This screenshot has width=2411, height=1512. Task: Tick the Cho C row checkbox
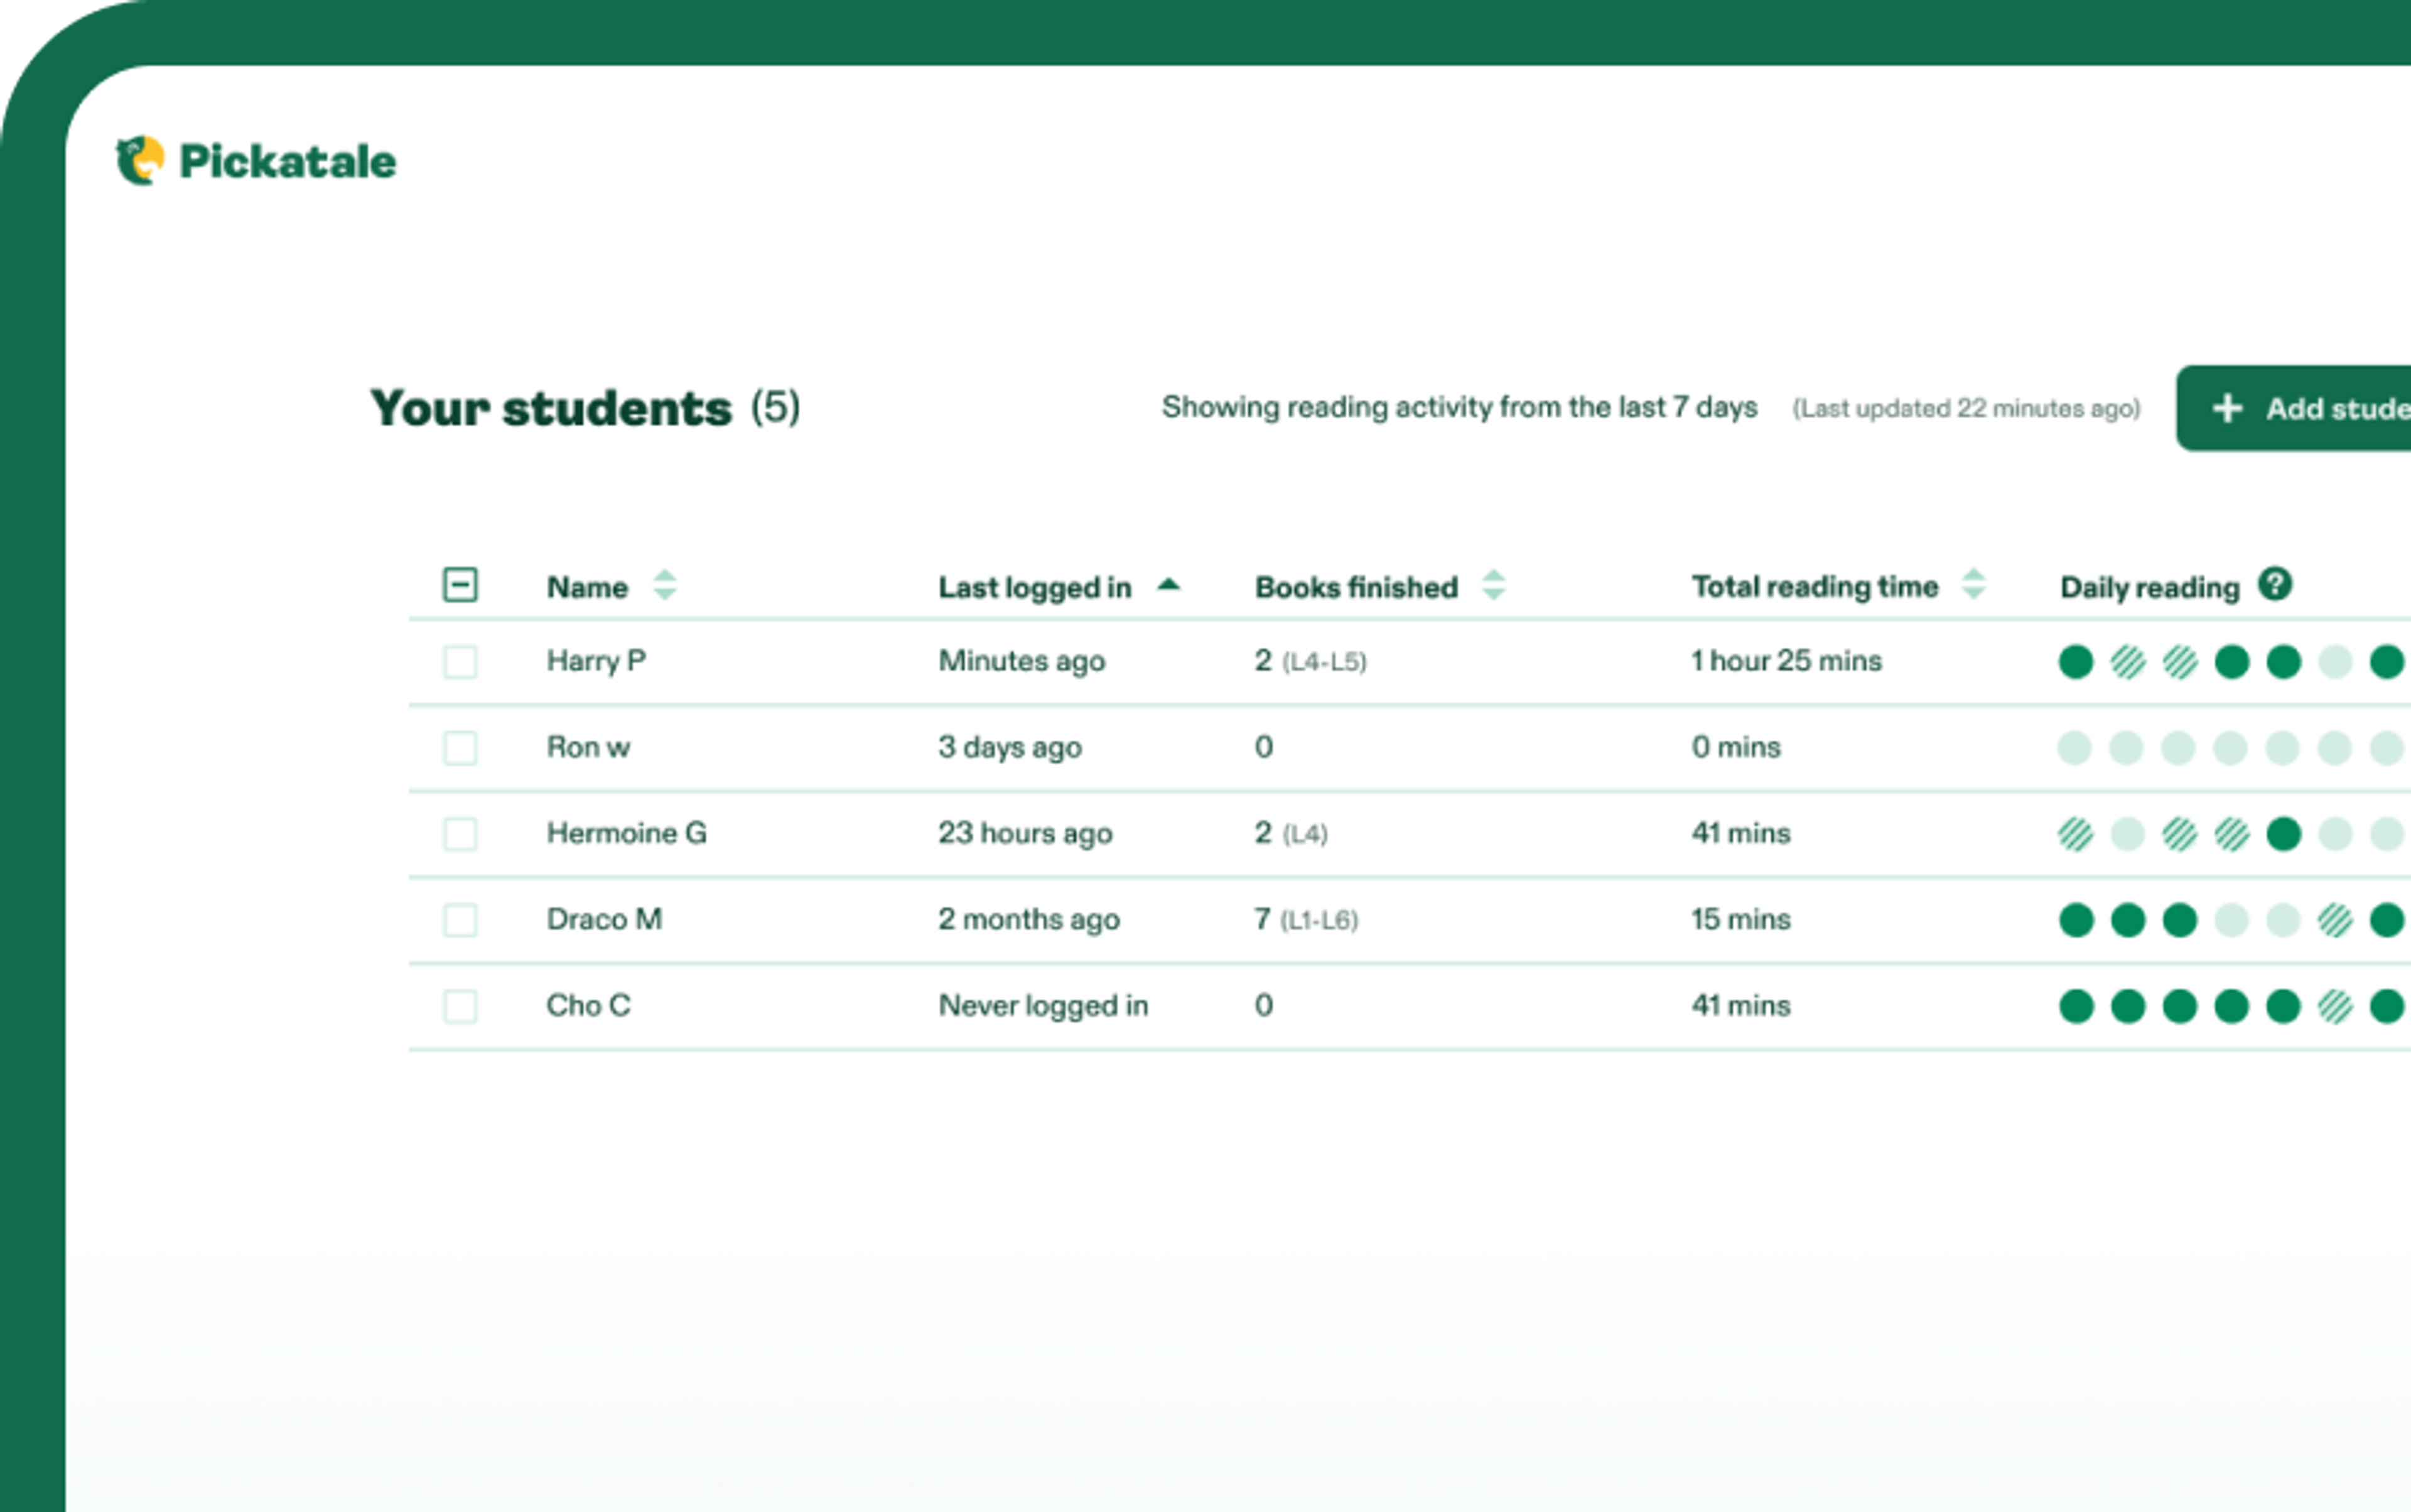460,1006
